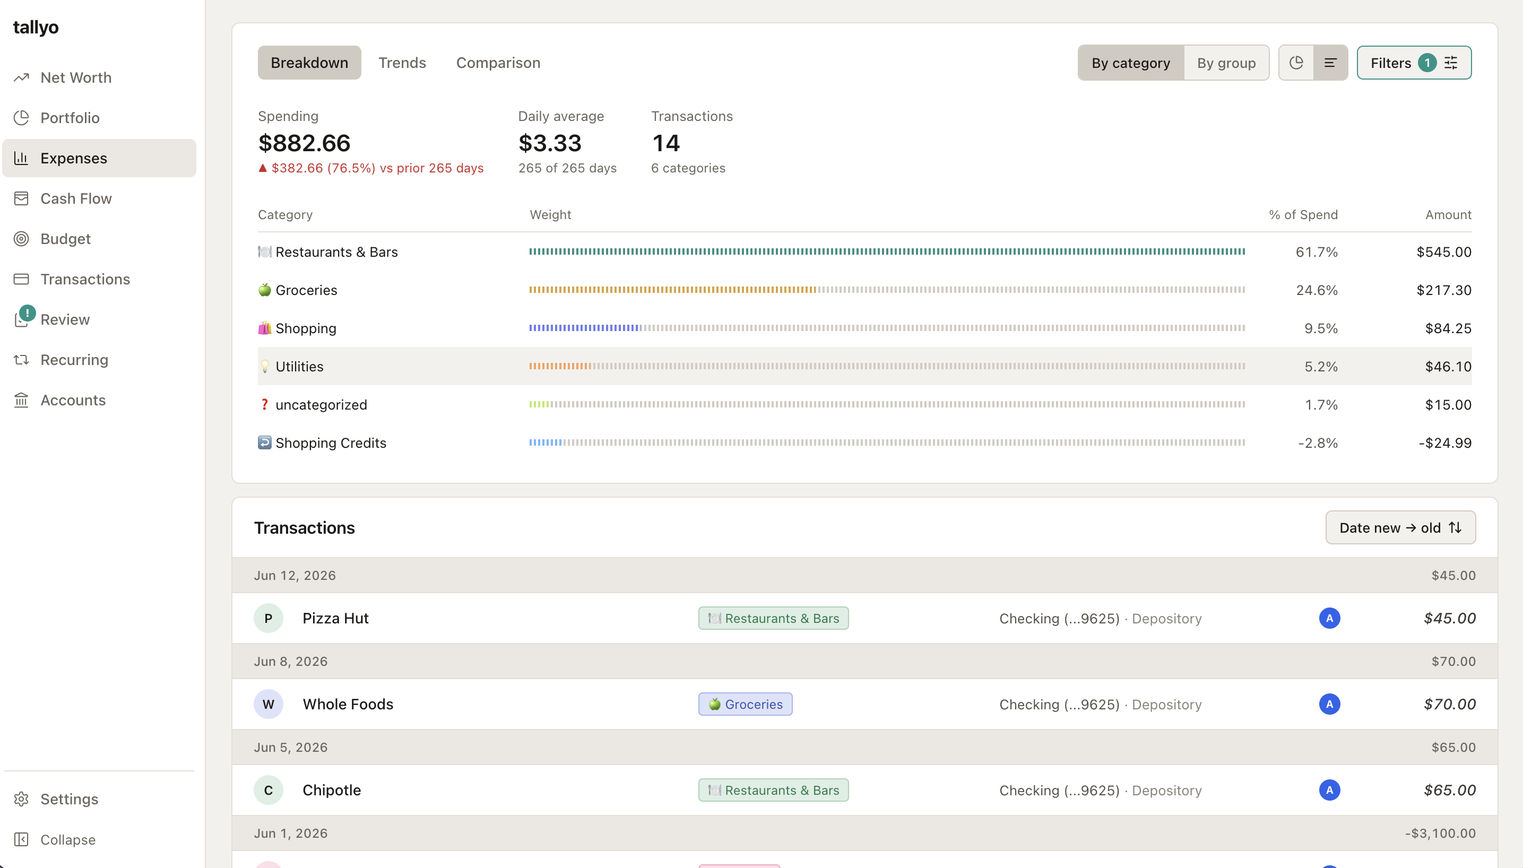1523x868 pixels.
Task: Open the Whole Foods transaction
Action: (x=864, y=704)
